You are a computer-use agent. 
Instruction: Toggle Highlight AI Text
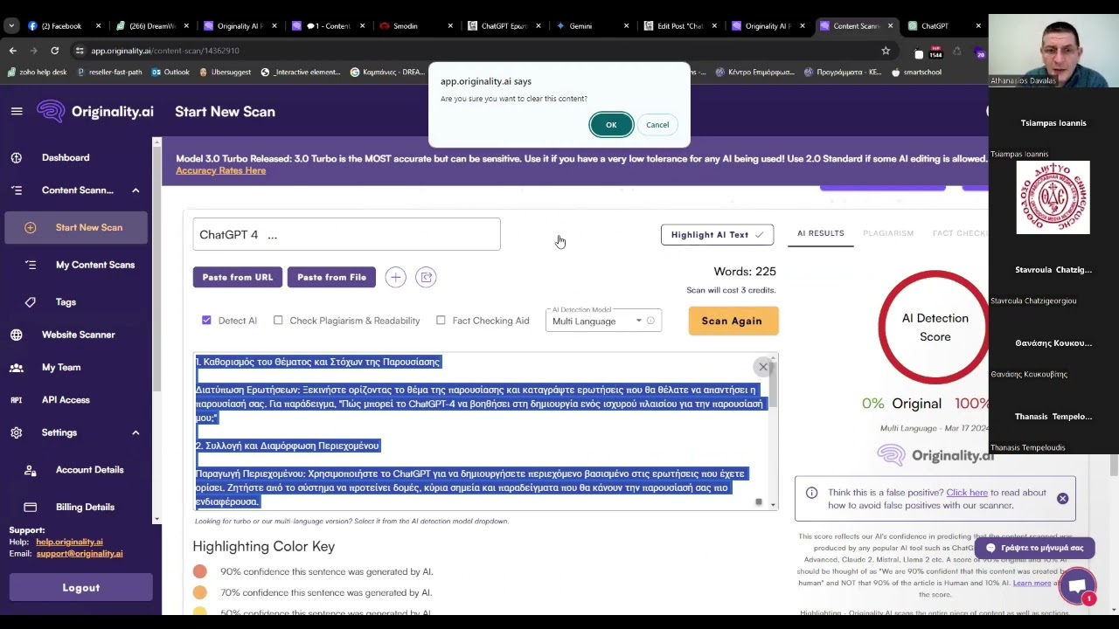[717, 234]
